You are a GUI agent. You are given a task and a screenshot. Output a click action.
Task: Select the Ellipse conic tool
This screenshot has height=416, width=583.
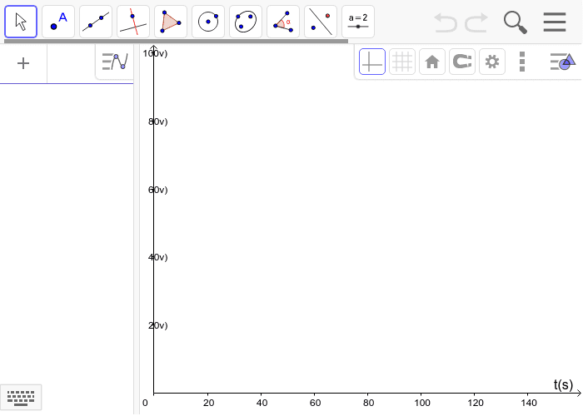[246, 22]
